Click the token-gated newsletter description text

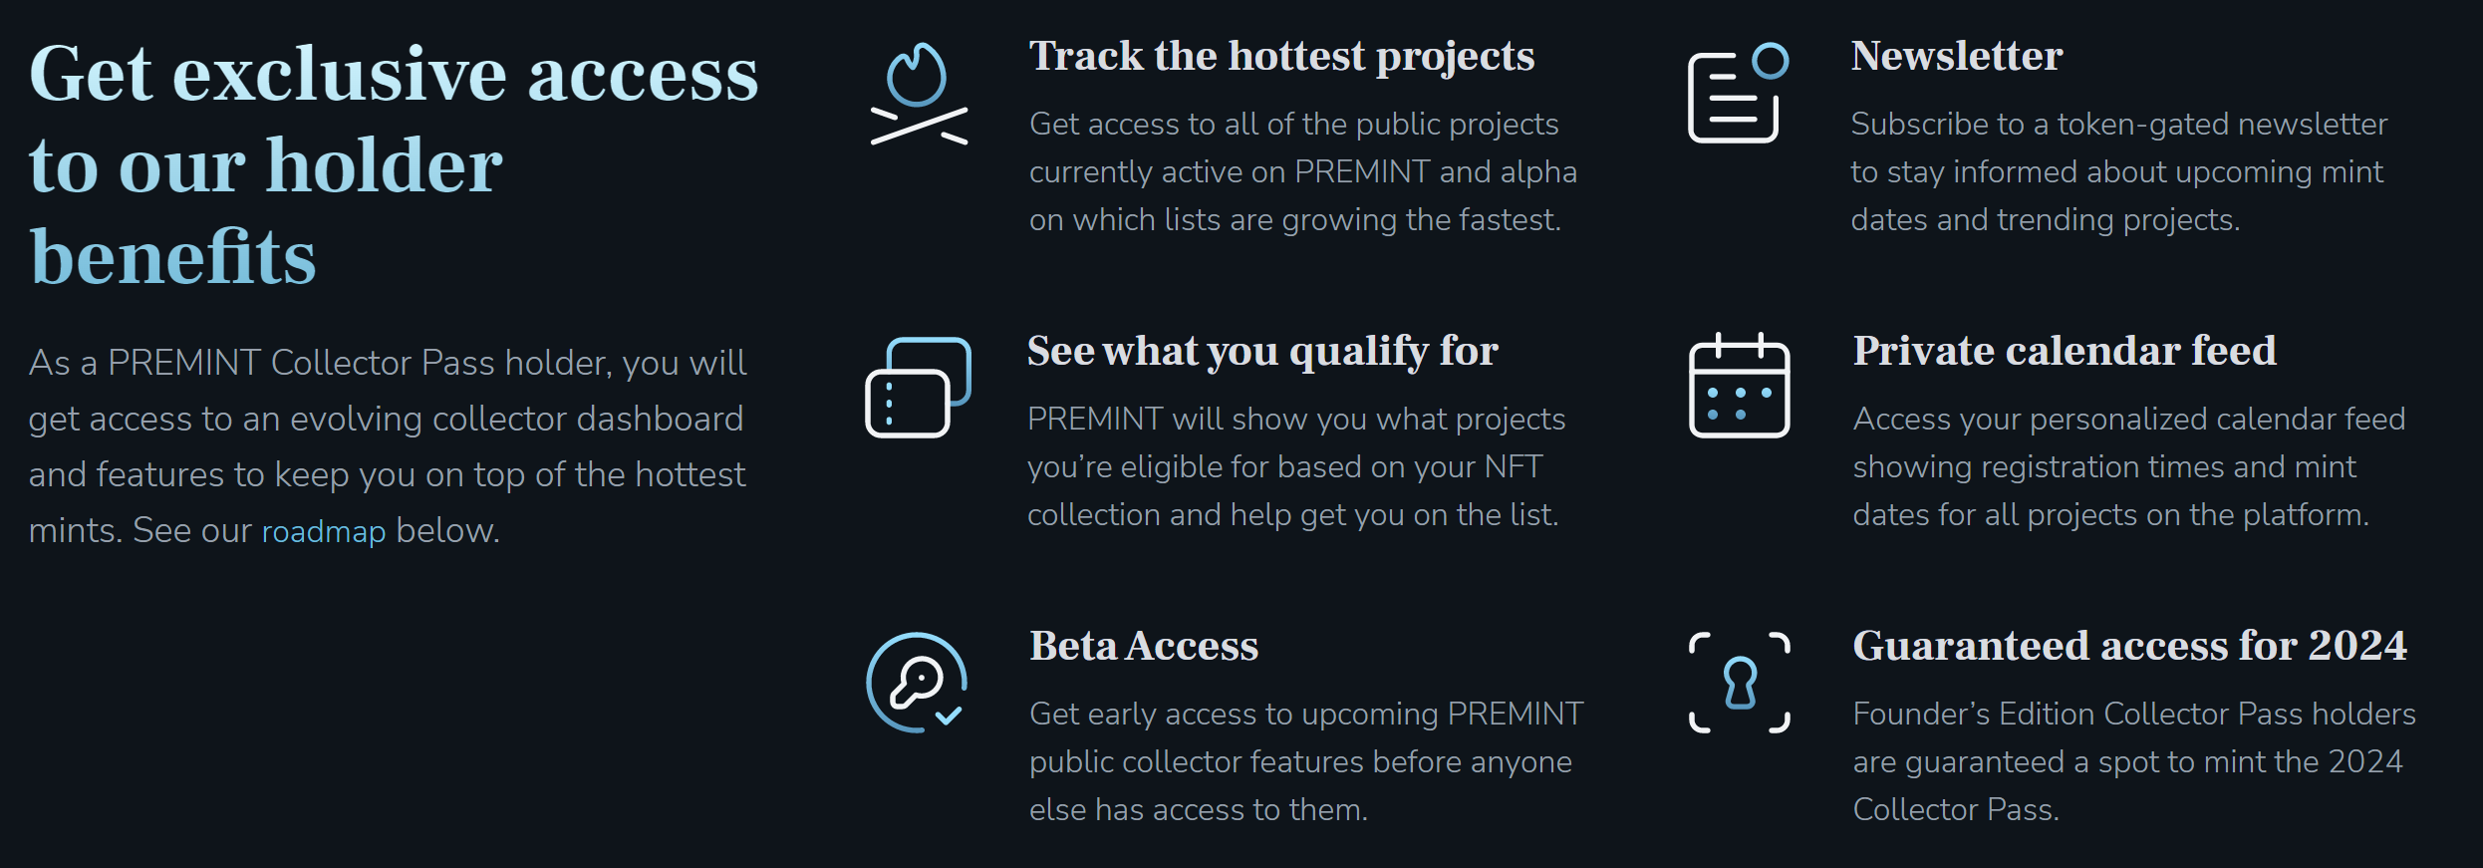(2119, 171)
